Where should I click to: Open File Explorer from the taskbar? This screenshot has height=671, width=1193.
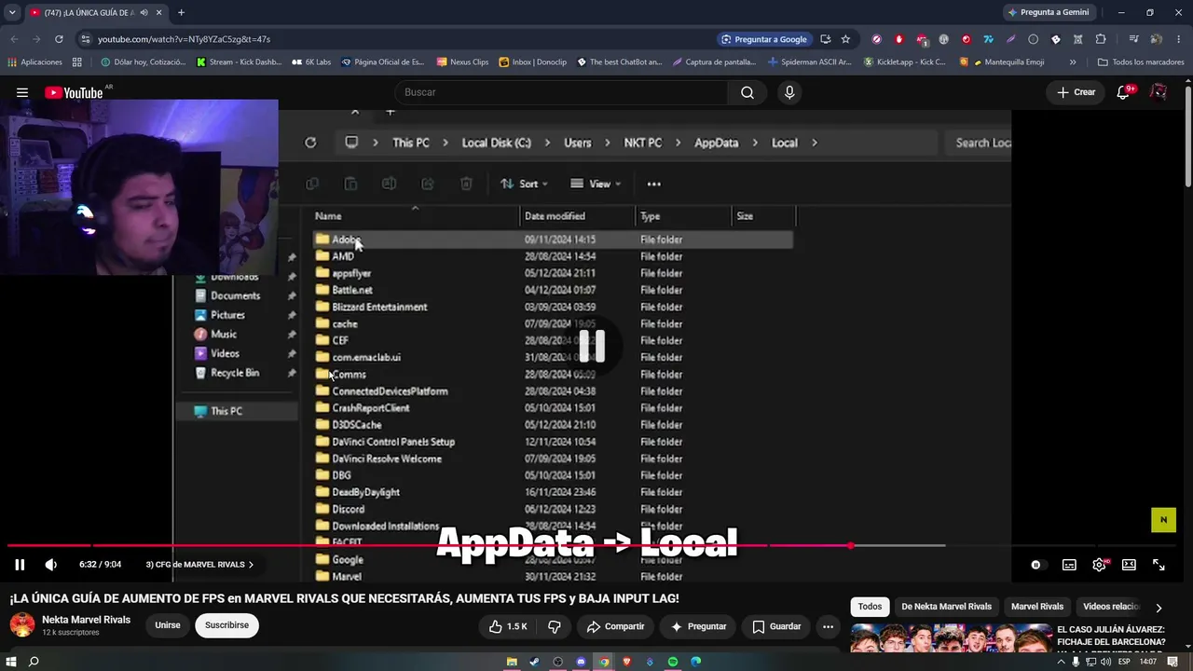(x=512, y=662)
